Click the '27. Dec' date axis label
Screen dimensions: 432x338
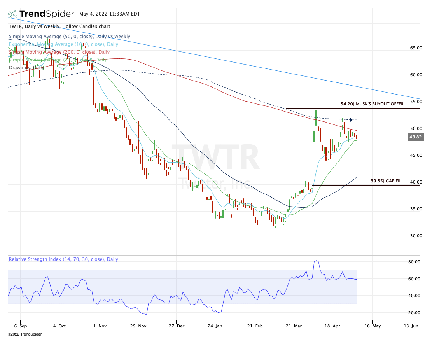click(x=177, y=326)
